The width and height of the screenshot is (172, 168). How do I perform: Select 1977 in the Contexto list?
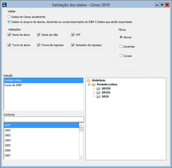pos(42,125)
